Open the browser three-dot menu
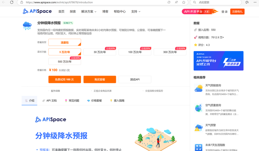This screenshot has height=151, width=259. coord(255,2)
